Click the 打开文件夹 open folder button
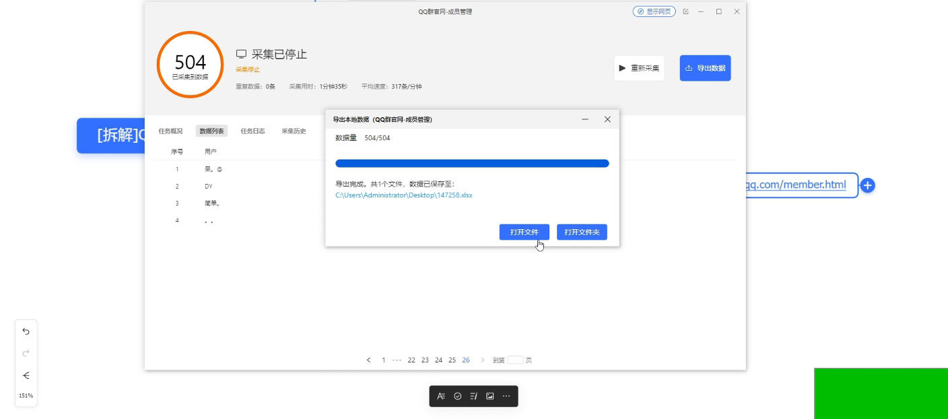Viewport: 948px width, 419px height. click(x=582, y=232)
